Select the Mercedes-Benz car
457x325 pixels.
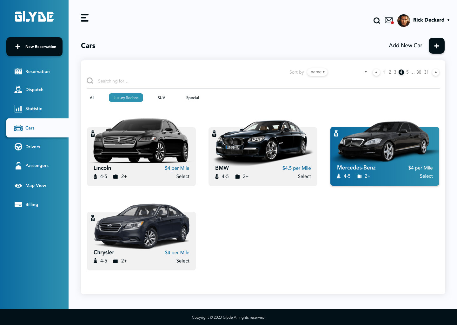coord(426,176)
